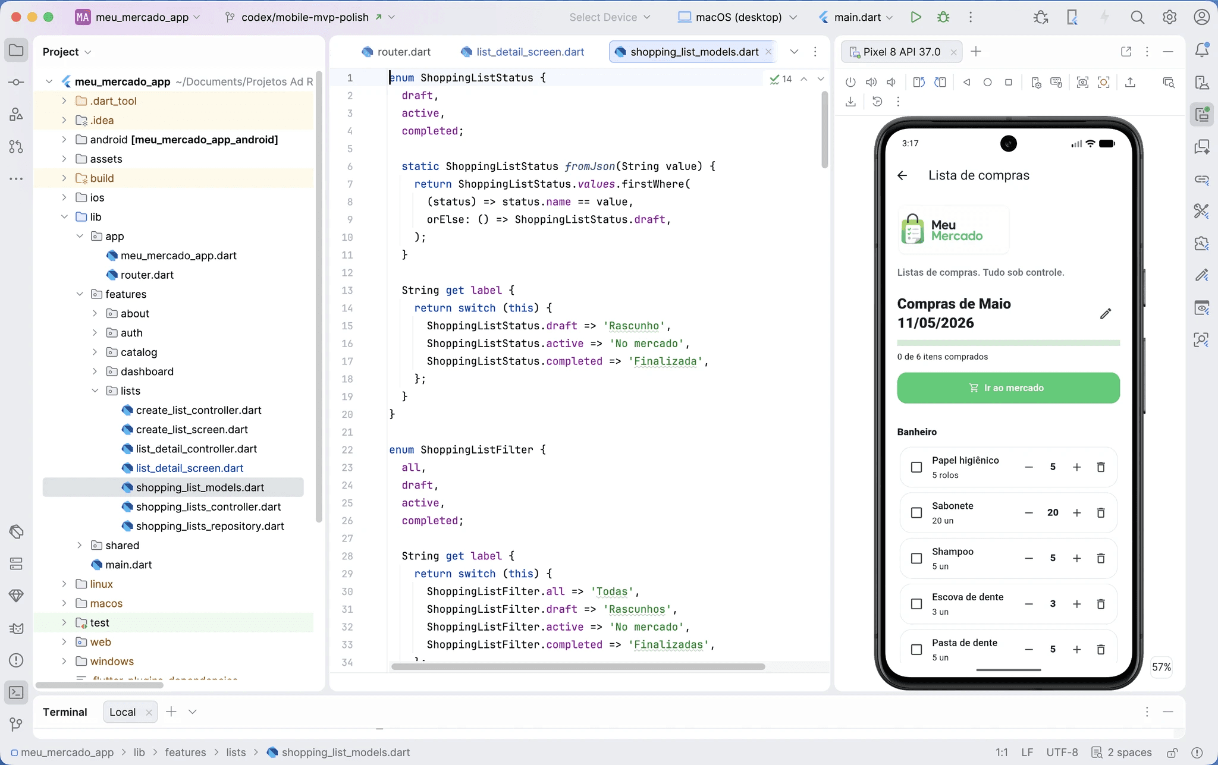Select the shopping_list_models.dart tab
The image size is (1218, 765).
694,52
